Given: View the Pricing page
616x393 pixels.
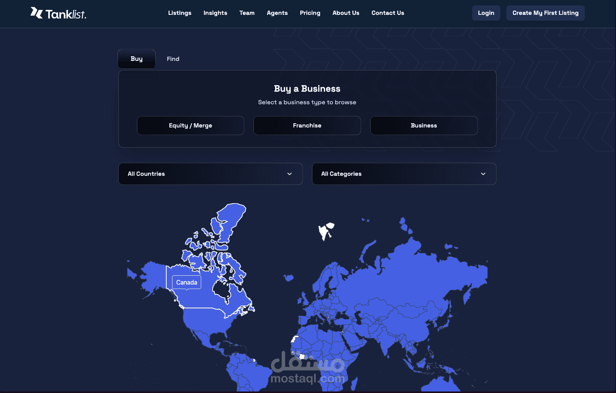Looking at the screenshot, I should pyautogui.click(x=310, y=13).
